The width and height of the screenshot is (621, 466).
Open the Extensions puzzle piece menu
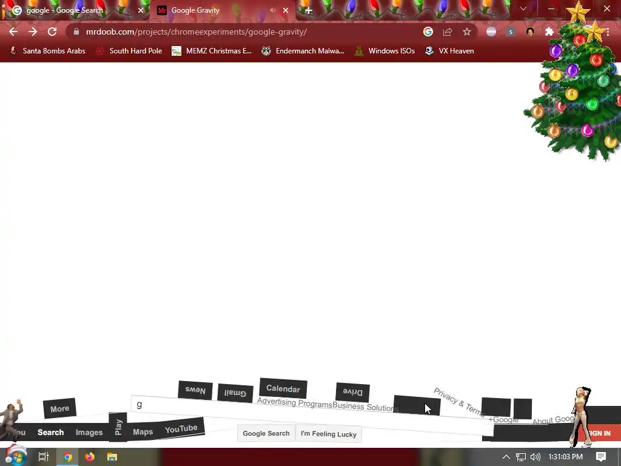(549, 32)
